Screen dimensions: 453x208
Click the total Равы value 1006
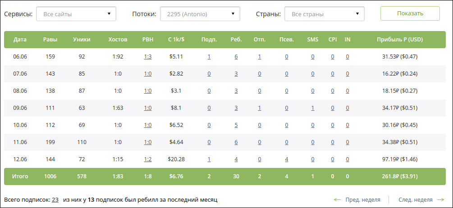point(50,176)
